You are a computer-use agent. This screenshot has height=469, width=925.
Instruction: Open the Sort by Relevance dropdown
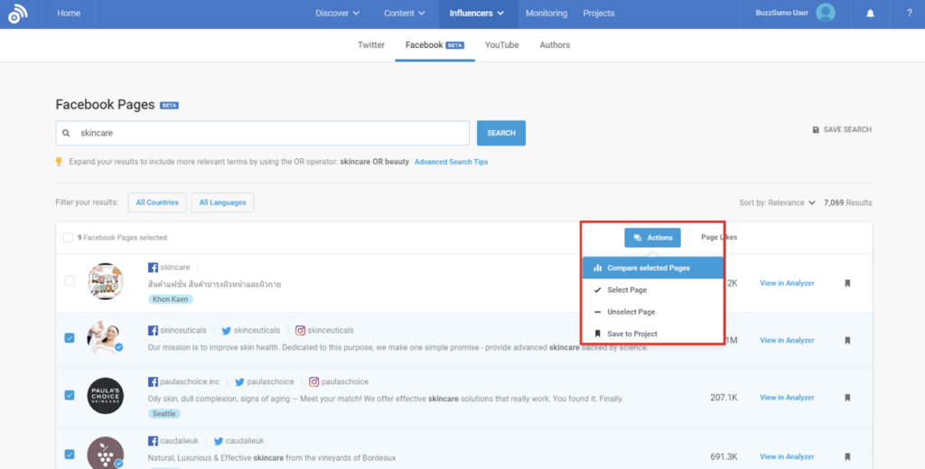777,203
